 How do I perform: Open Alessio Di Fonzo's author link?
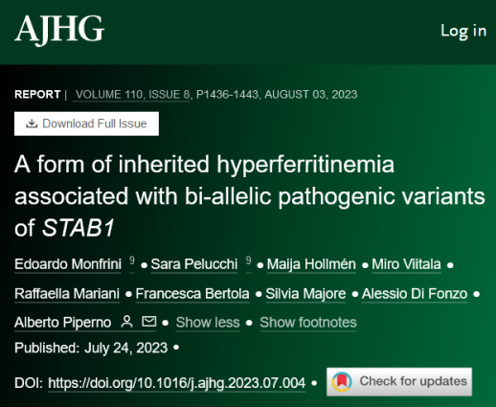click(415, 294)
